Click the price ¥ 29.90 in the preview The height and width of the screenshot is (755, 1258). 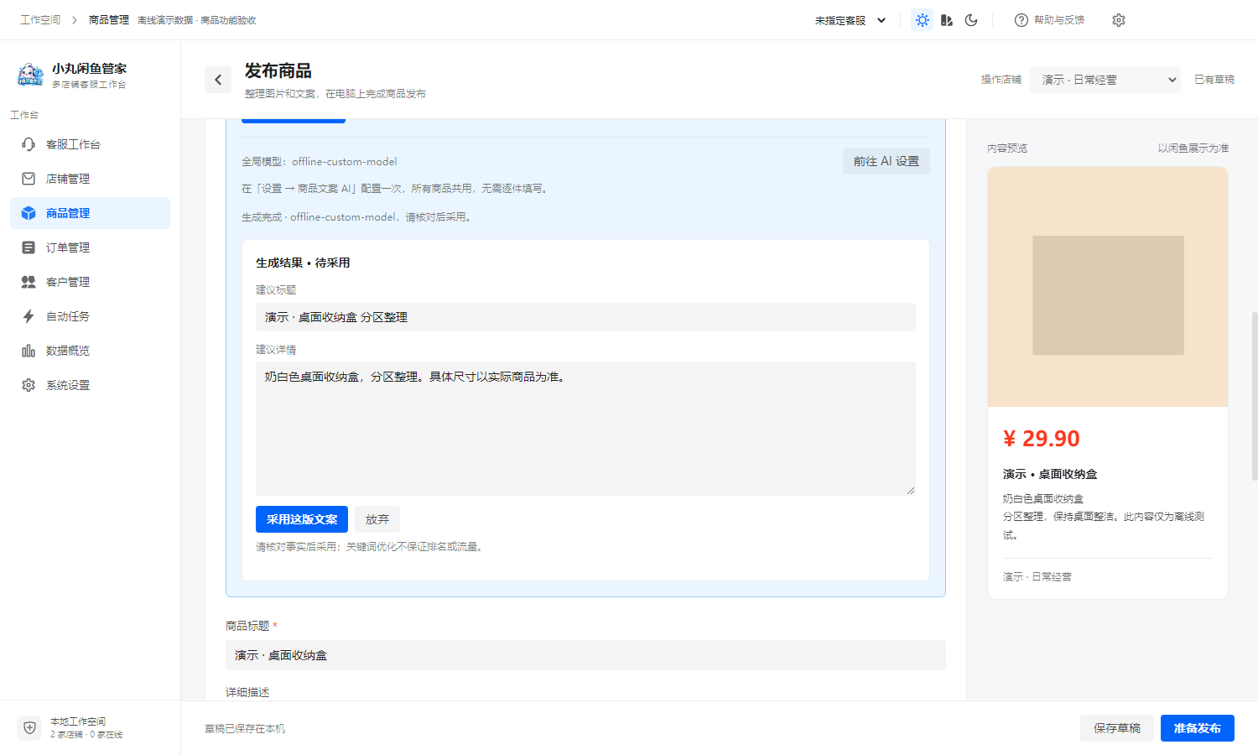(1042, 439)
